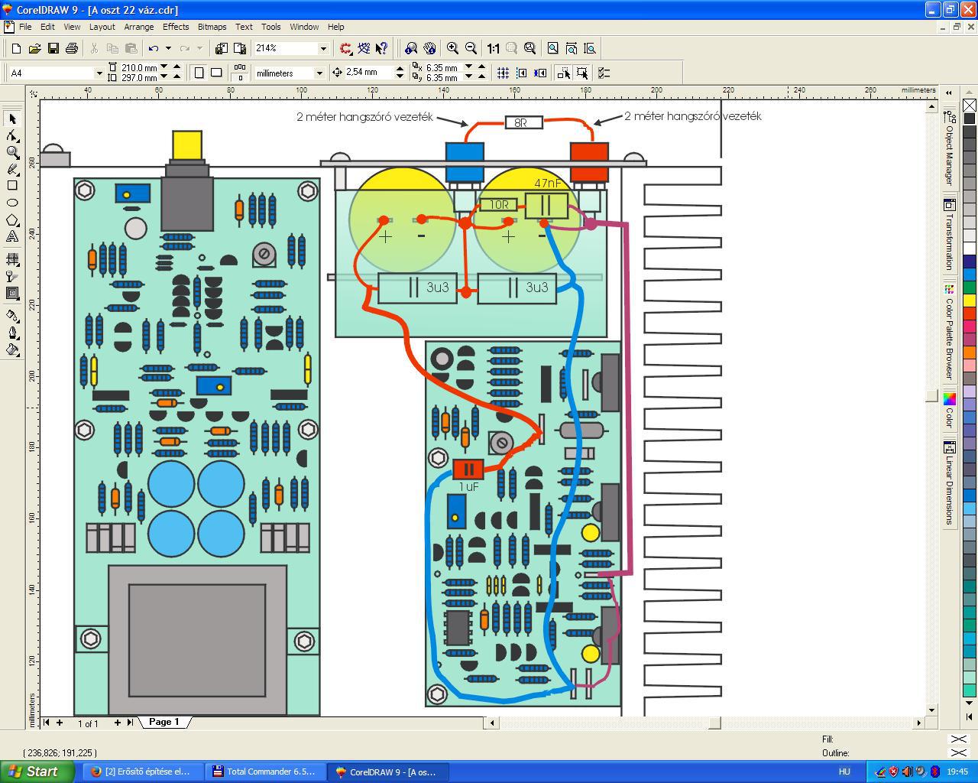Image resolution: width=978 pixels, height=783 pixels.
Task: Open the Options checklist icon on property bar
Action: tap(604, 73)
